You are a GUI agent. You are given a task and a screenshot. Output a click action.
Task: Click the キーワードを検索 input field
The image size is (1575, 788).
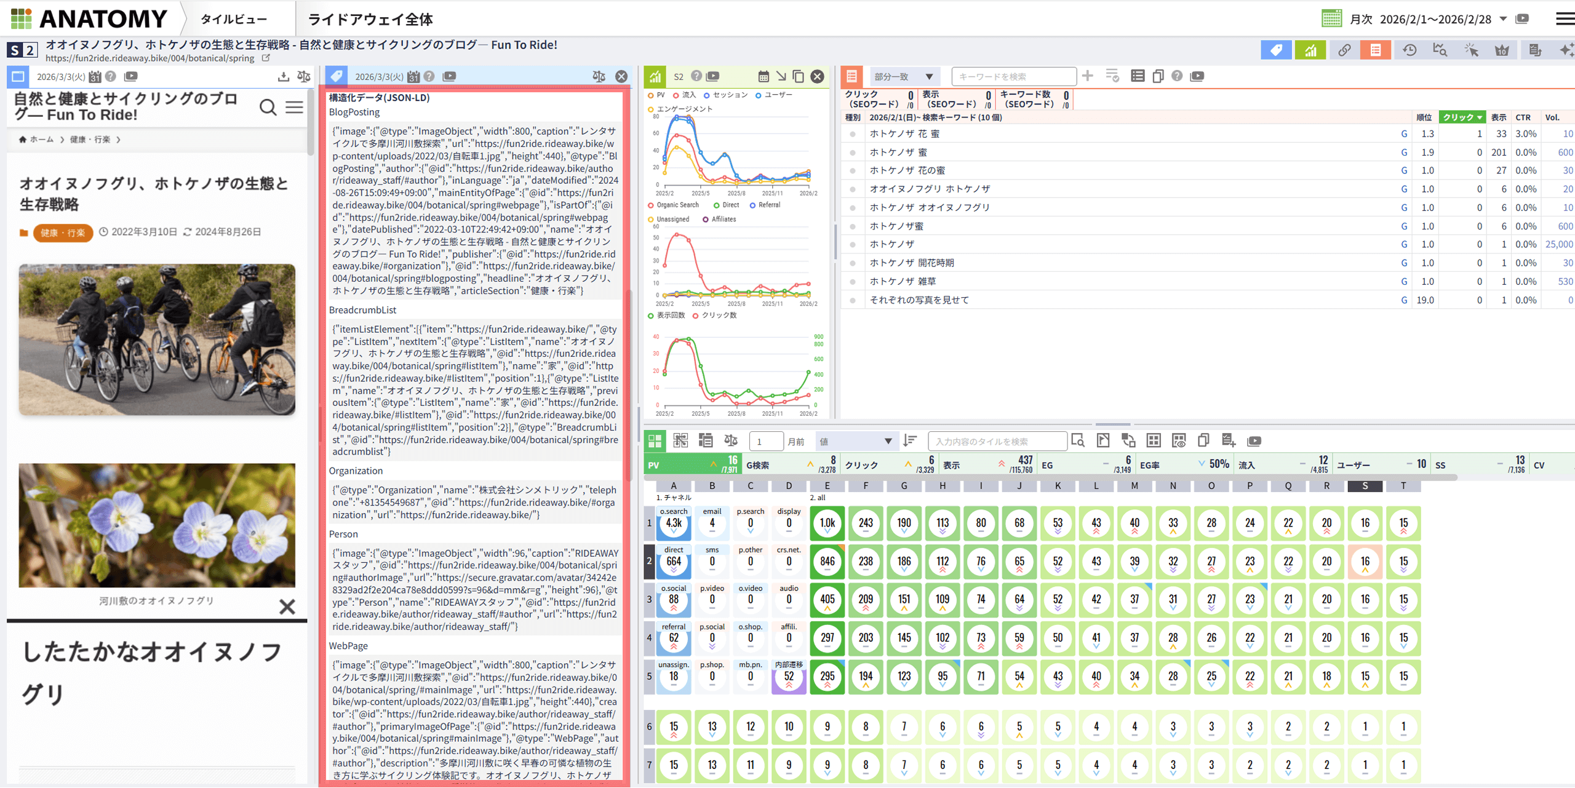(x=1013, y=76)
